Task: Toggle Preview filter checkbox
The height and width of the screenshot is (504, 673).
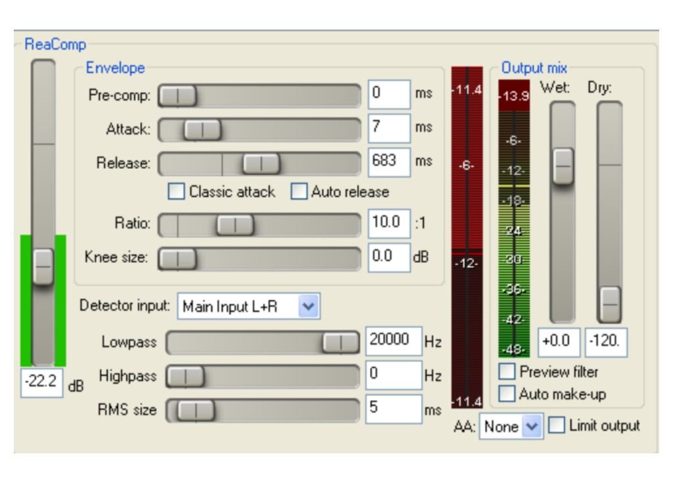Action: (507, 371)
